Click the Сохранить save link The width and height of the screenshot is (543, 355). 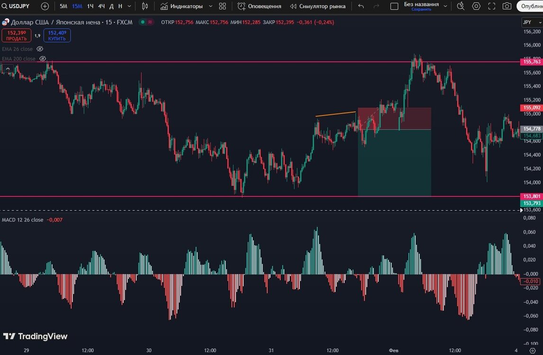tap(421, 9)
